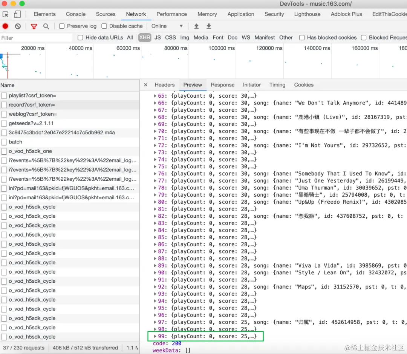Stop recording network log

[x=5, y=26]
